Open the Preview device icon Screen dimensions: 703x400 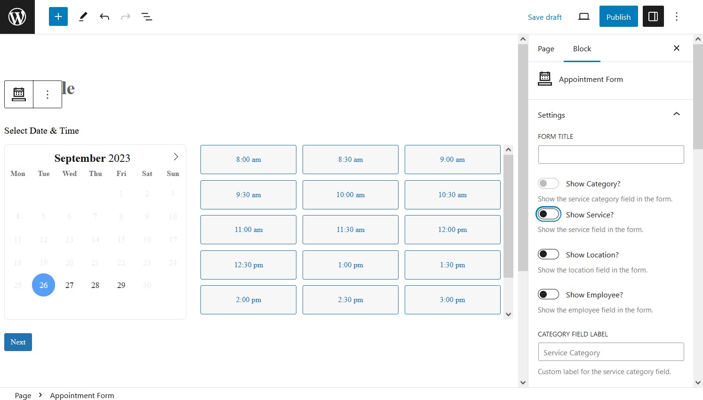pyautogui.click(x=584, y=17)
